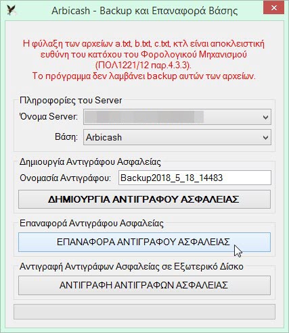Click the red ΠΟΛ1221/12 warning text
This screenshot has height=333, width=289.
pyautogui.click(x=143, y=59)
